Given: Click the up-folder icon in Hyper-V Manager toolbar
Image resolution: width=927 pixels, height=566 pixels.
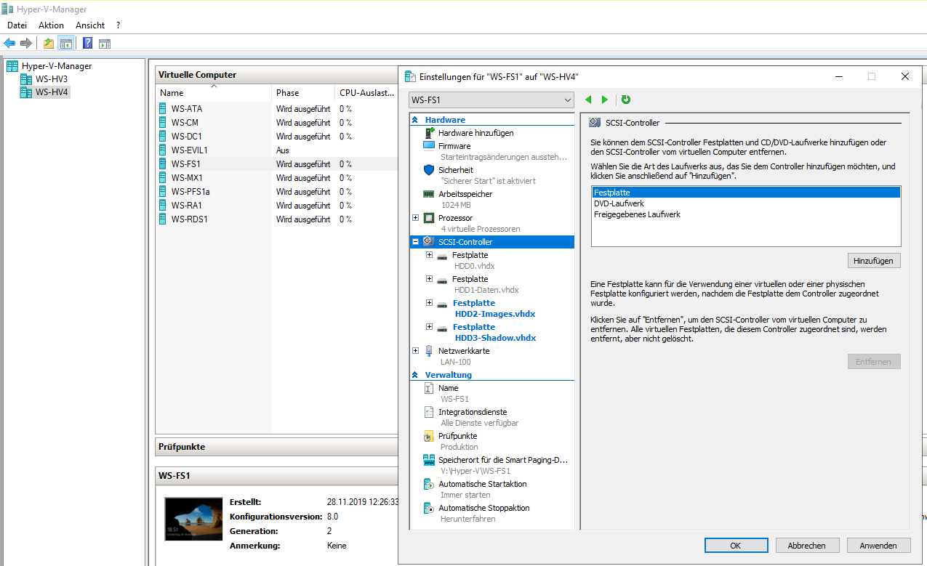Looking at the screenshot, I should [x=49, y=44].
